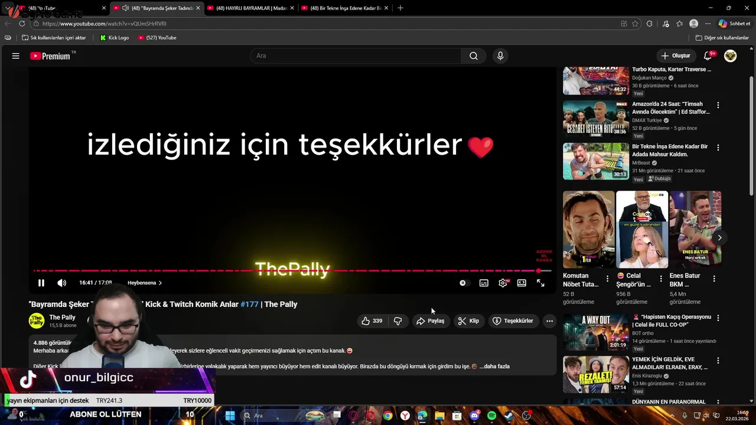The image size is (756, 425).
Task: Open more actions menu below the video
Action: click(549, 321)
